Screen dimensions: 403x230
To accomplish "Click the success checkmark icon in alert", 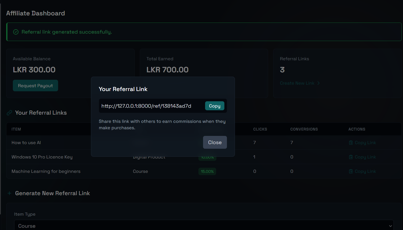I will pos(16,32).
